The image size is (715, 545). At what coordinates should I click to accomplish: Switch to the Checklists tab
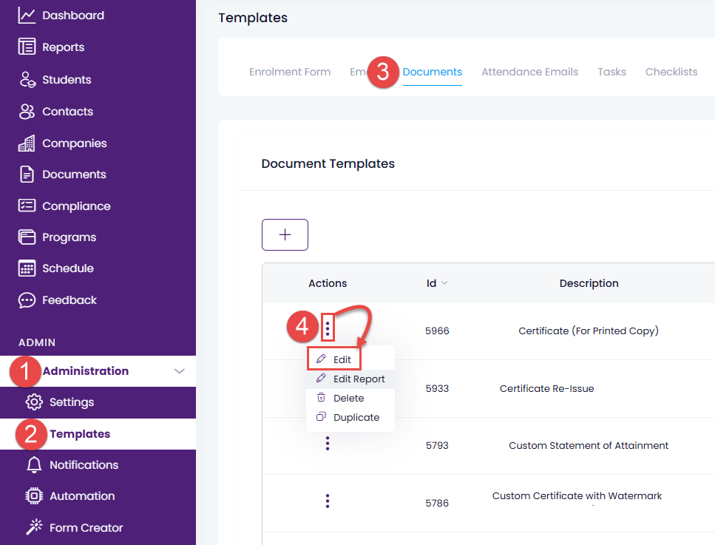coord(671,72)
